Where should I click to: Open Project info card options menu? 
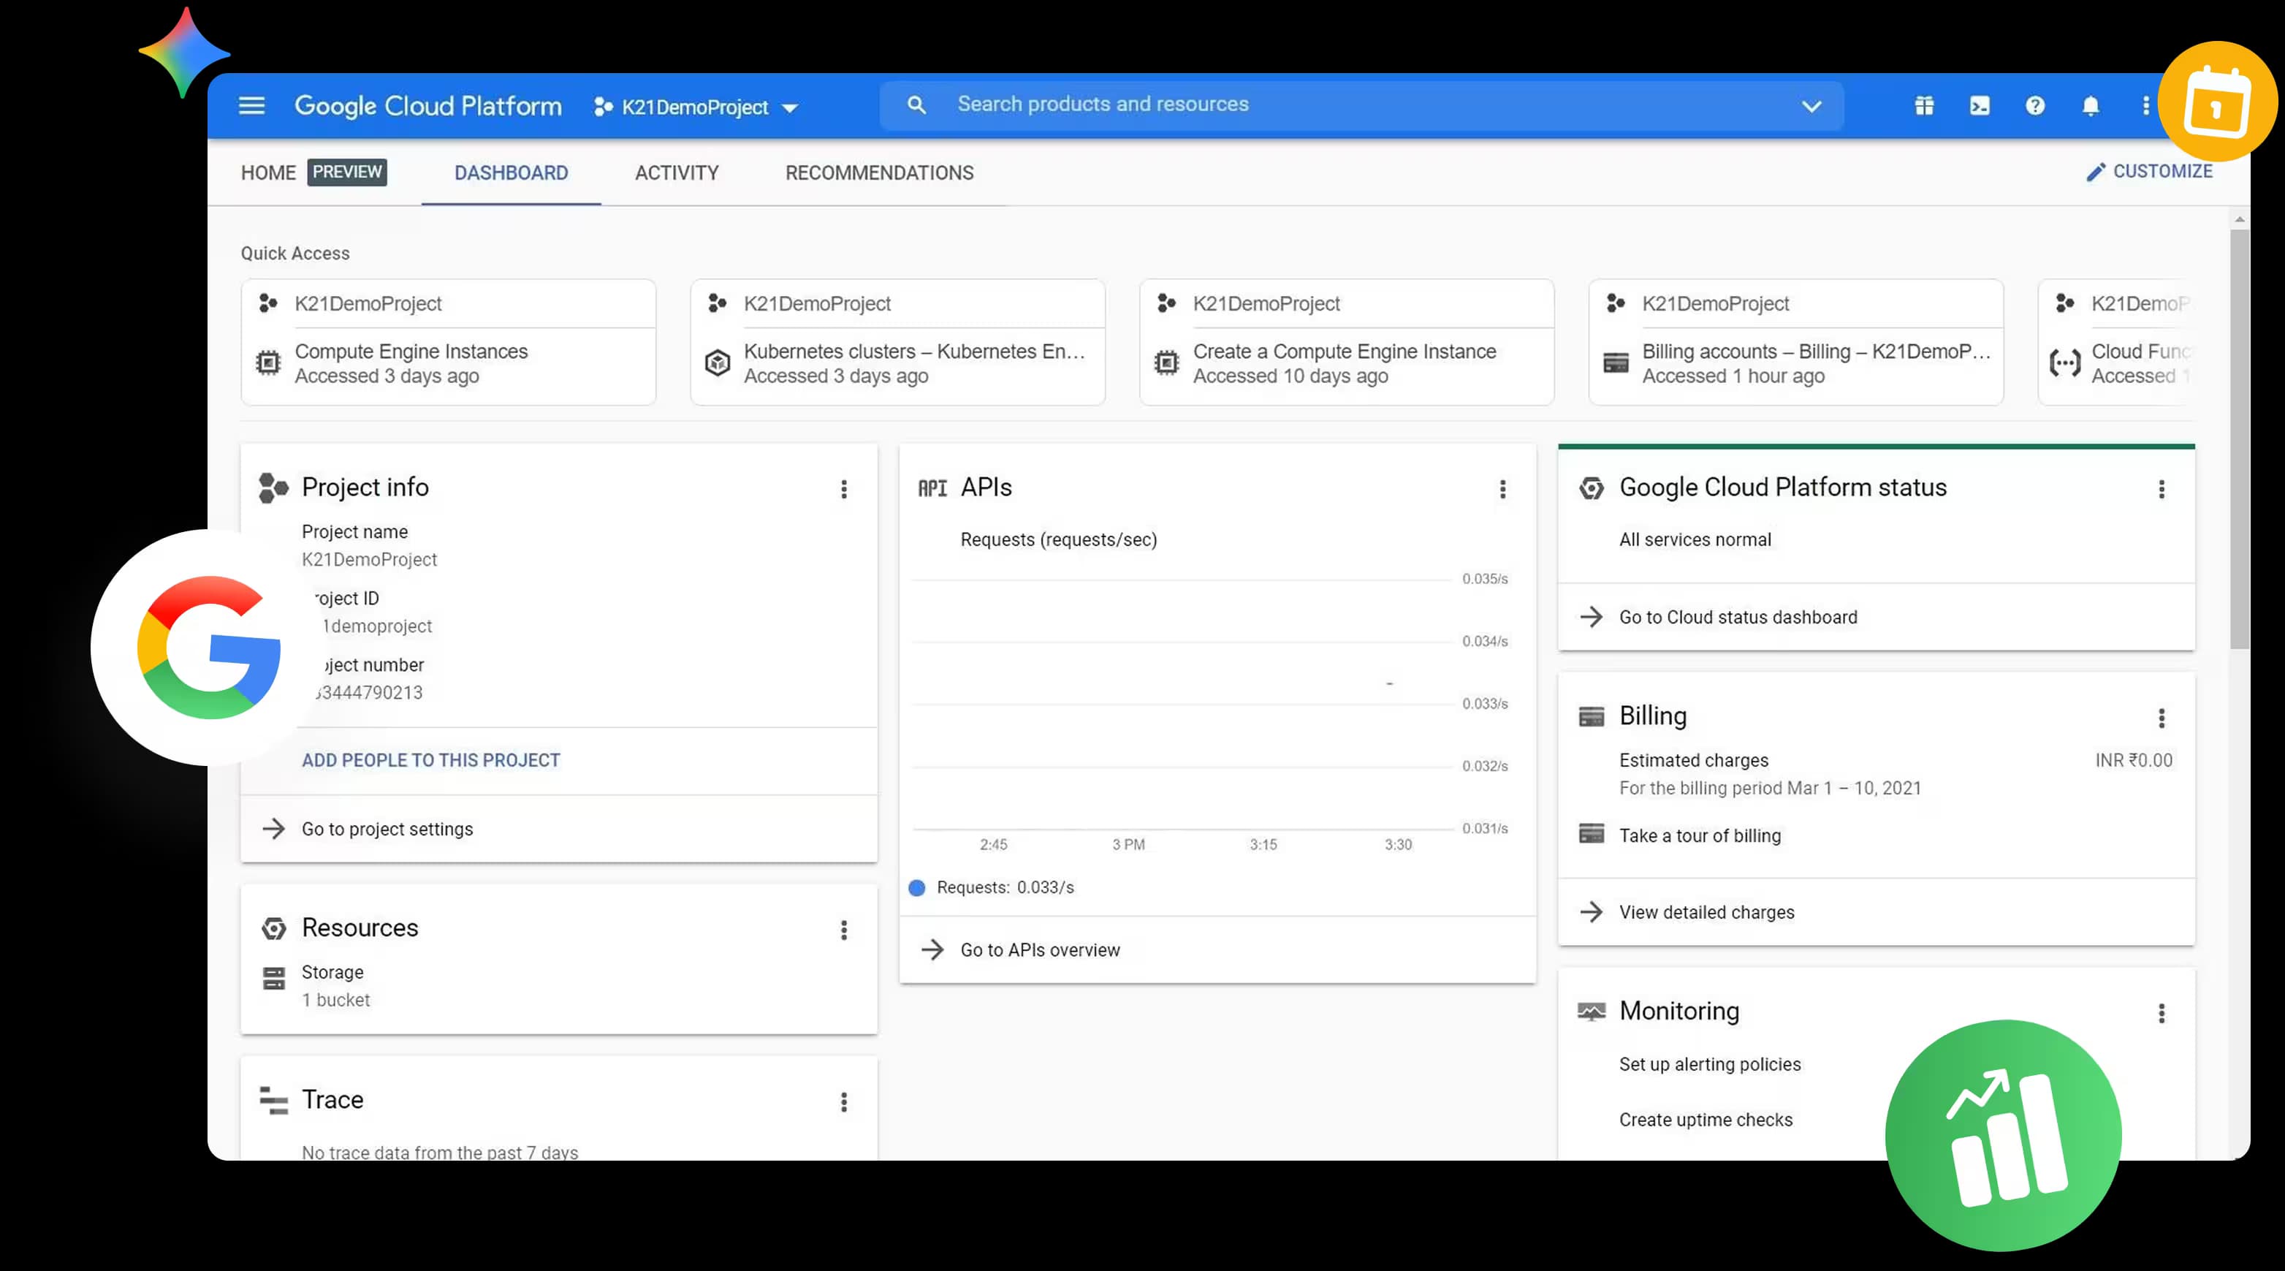843,489
